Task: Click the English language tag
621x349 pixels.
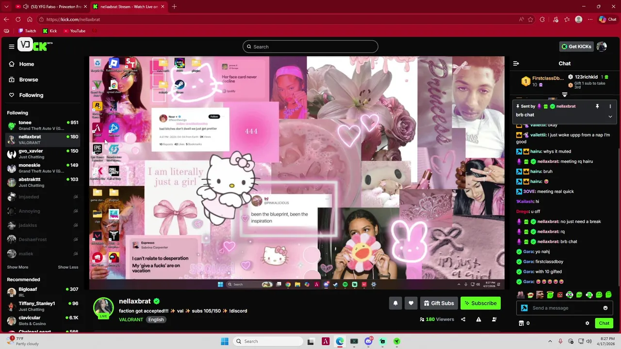Action: click(x=156, y=319)
